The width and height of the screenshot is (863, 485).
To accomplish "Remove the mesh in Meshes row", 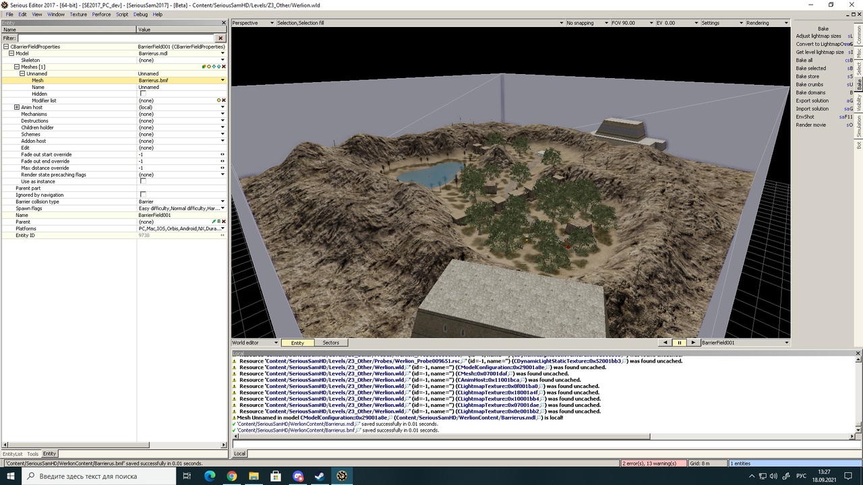I will pyautogui.click(x=224, y=67).
